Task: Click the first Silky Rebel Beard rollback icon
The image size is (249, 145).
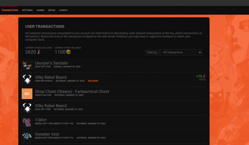Action: tap(27, 79)
